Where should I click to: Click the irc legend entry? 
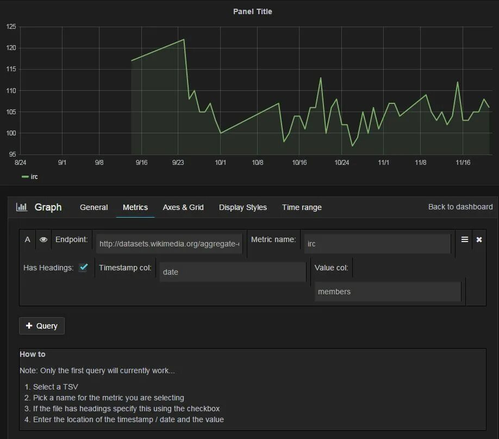29,176
